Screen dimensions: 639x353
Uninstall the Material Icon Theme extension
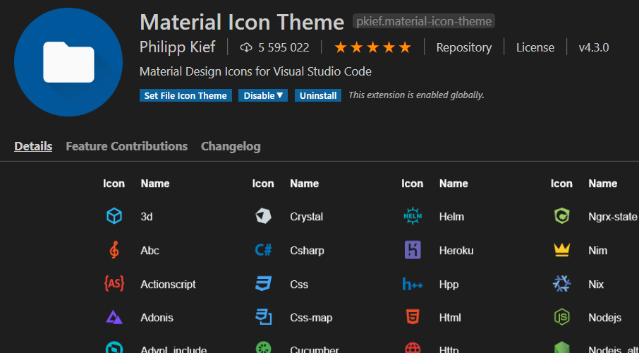(x=318, y=95)
